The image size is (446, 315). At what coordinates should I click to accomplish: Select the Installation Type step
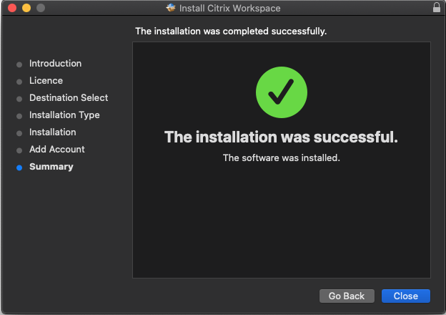[x=64, y=115]
